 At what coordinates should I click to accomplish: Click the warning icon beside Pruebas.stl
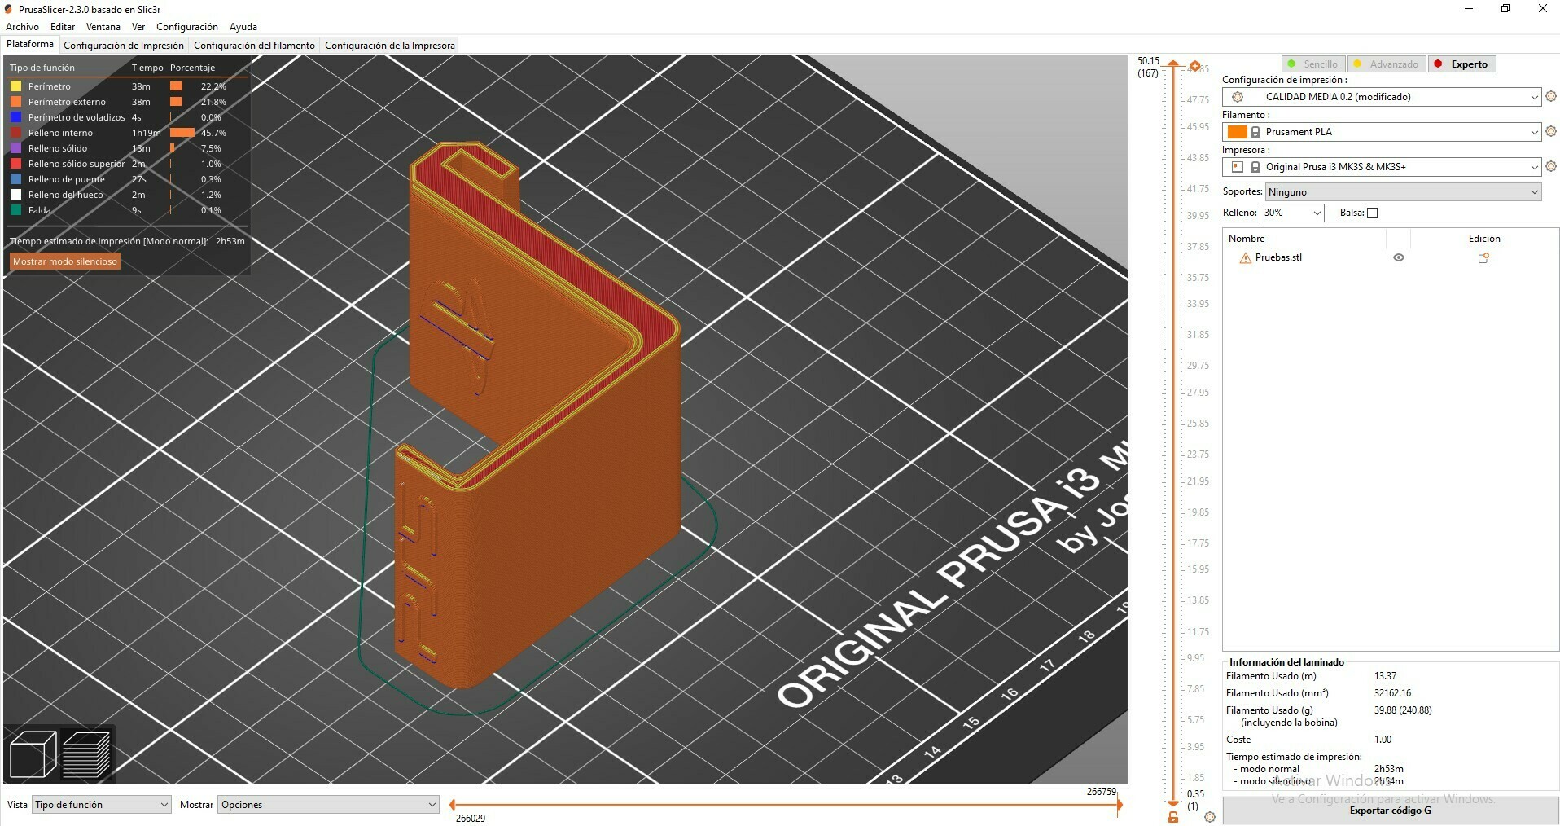click(x=1245, y=258)
